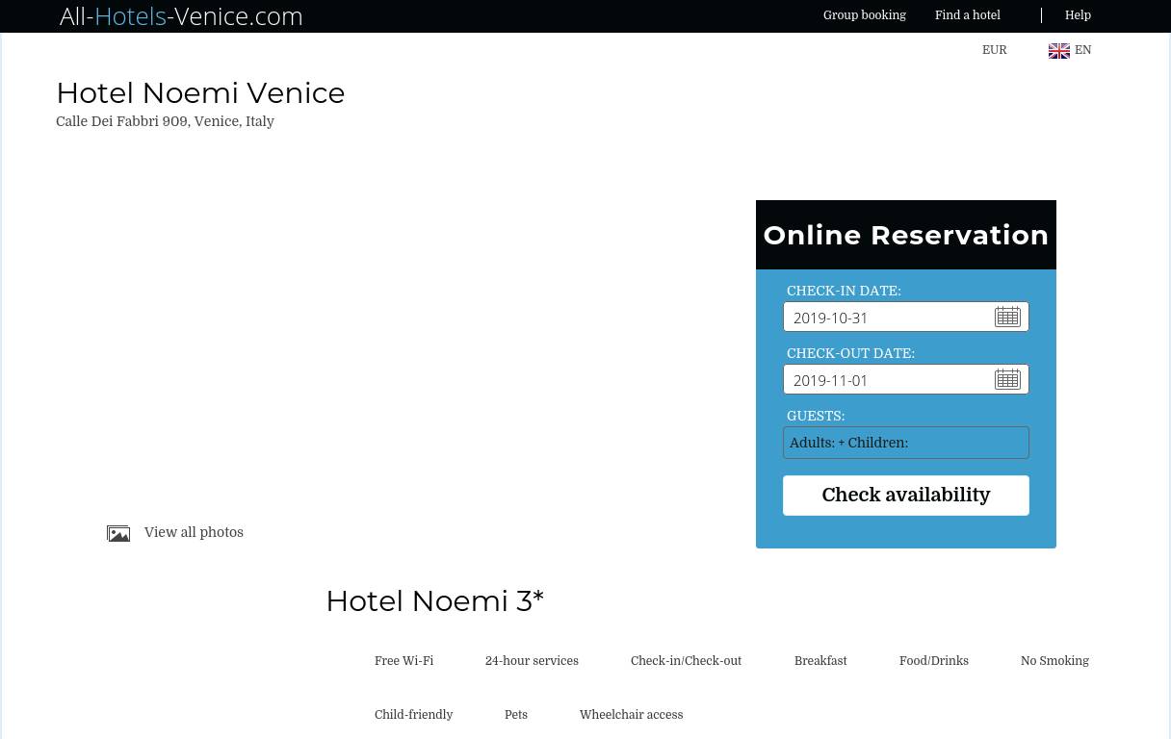This screenshot has height=739, width=1171.
Task: Open the Group booking menu item
Action: point(864,15)
